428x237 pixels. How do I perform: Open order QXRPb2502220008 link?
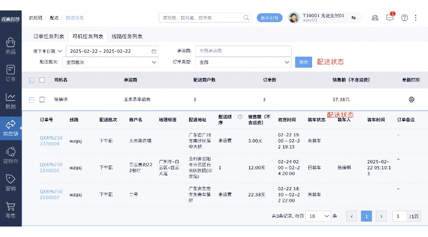click(51, 141)
